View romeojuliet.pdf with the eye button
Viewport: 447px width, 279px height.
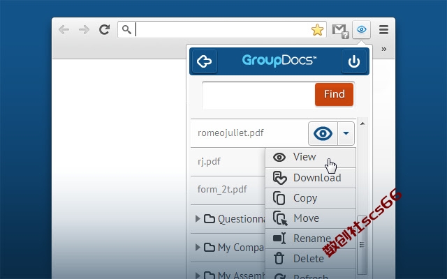[323, 133]
